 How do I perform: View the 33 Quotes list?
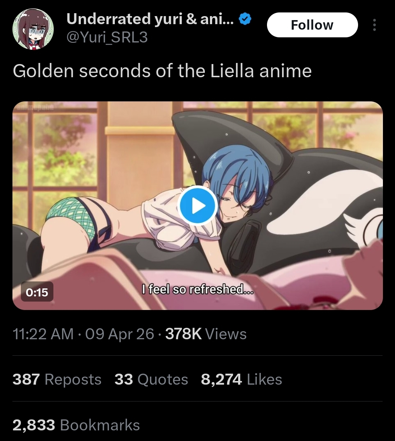tap(151, 380)
